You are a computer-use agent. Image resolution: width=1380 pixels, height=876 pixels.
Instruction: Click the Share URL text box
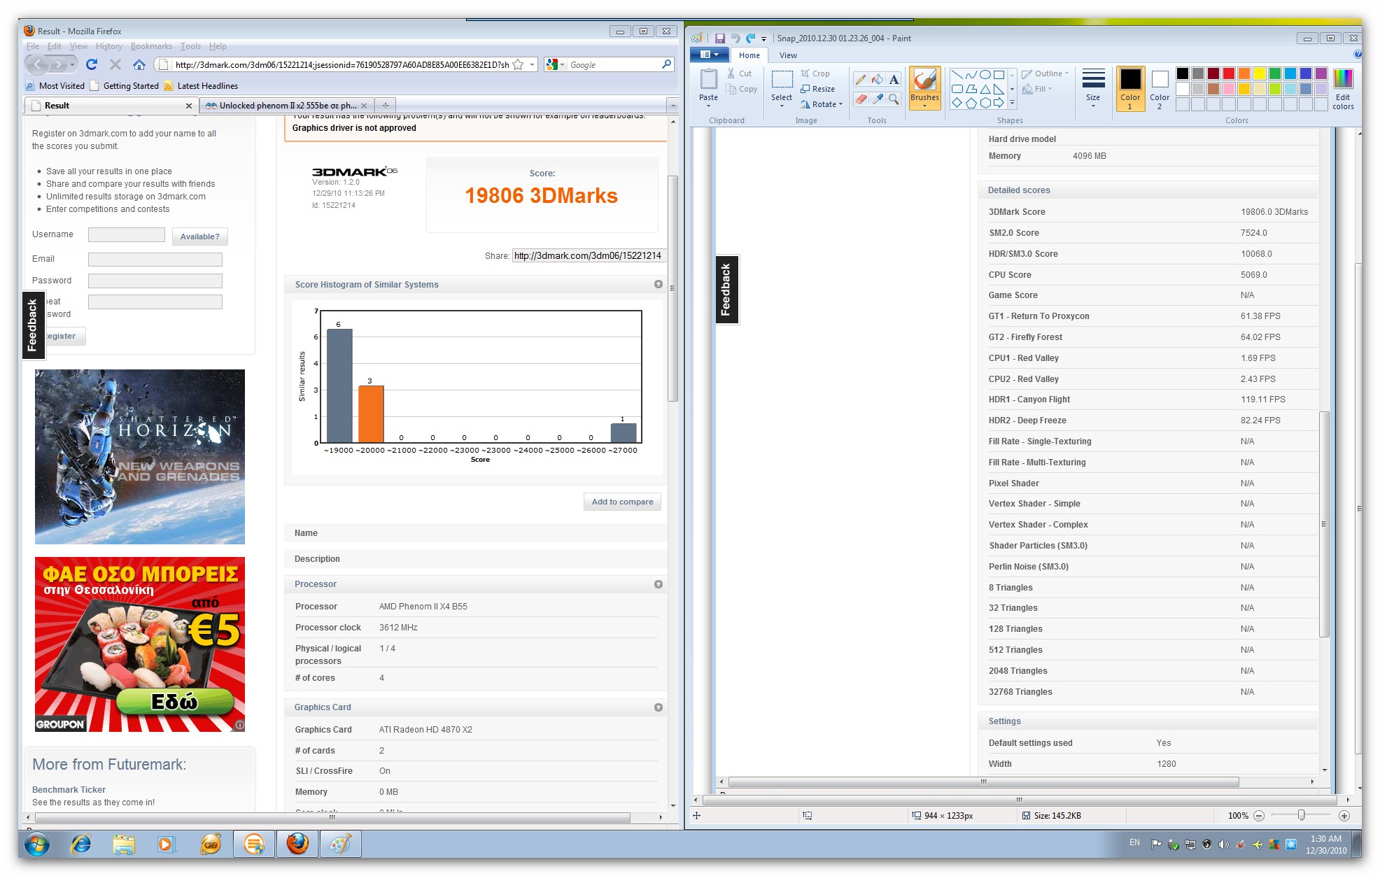pos(589,255)
